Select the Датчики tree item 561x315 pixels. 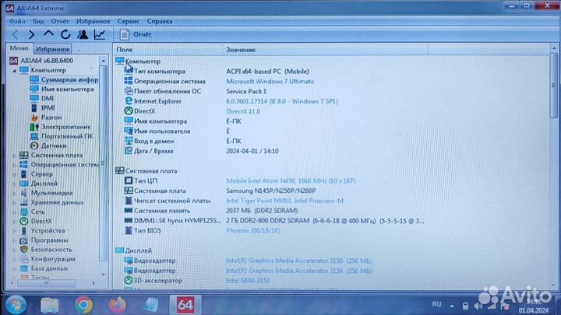[x=54, y=145]
